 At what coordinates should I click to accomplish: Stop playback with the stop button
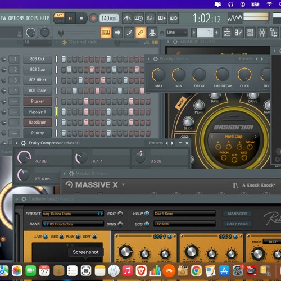81,19
